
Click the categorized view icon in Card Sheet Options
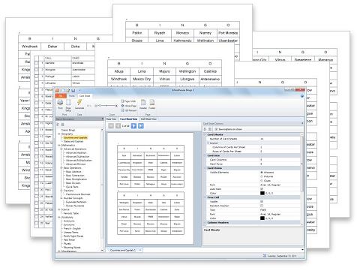tap(205, 129)
